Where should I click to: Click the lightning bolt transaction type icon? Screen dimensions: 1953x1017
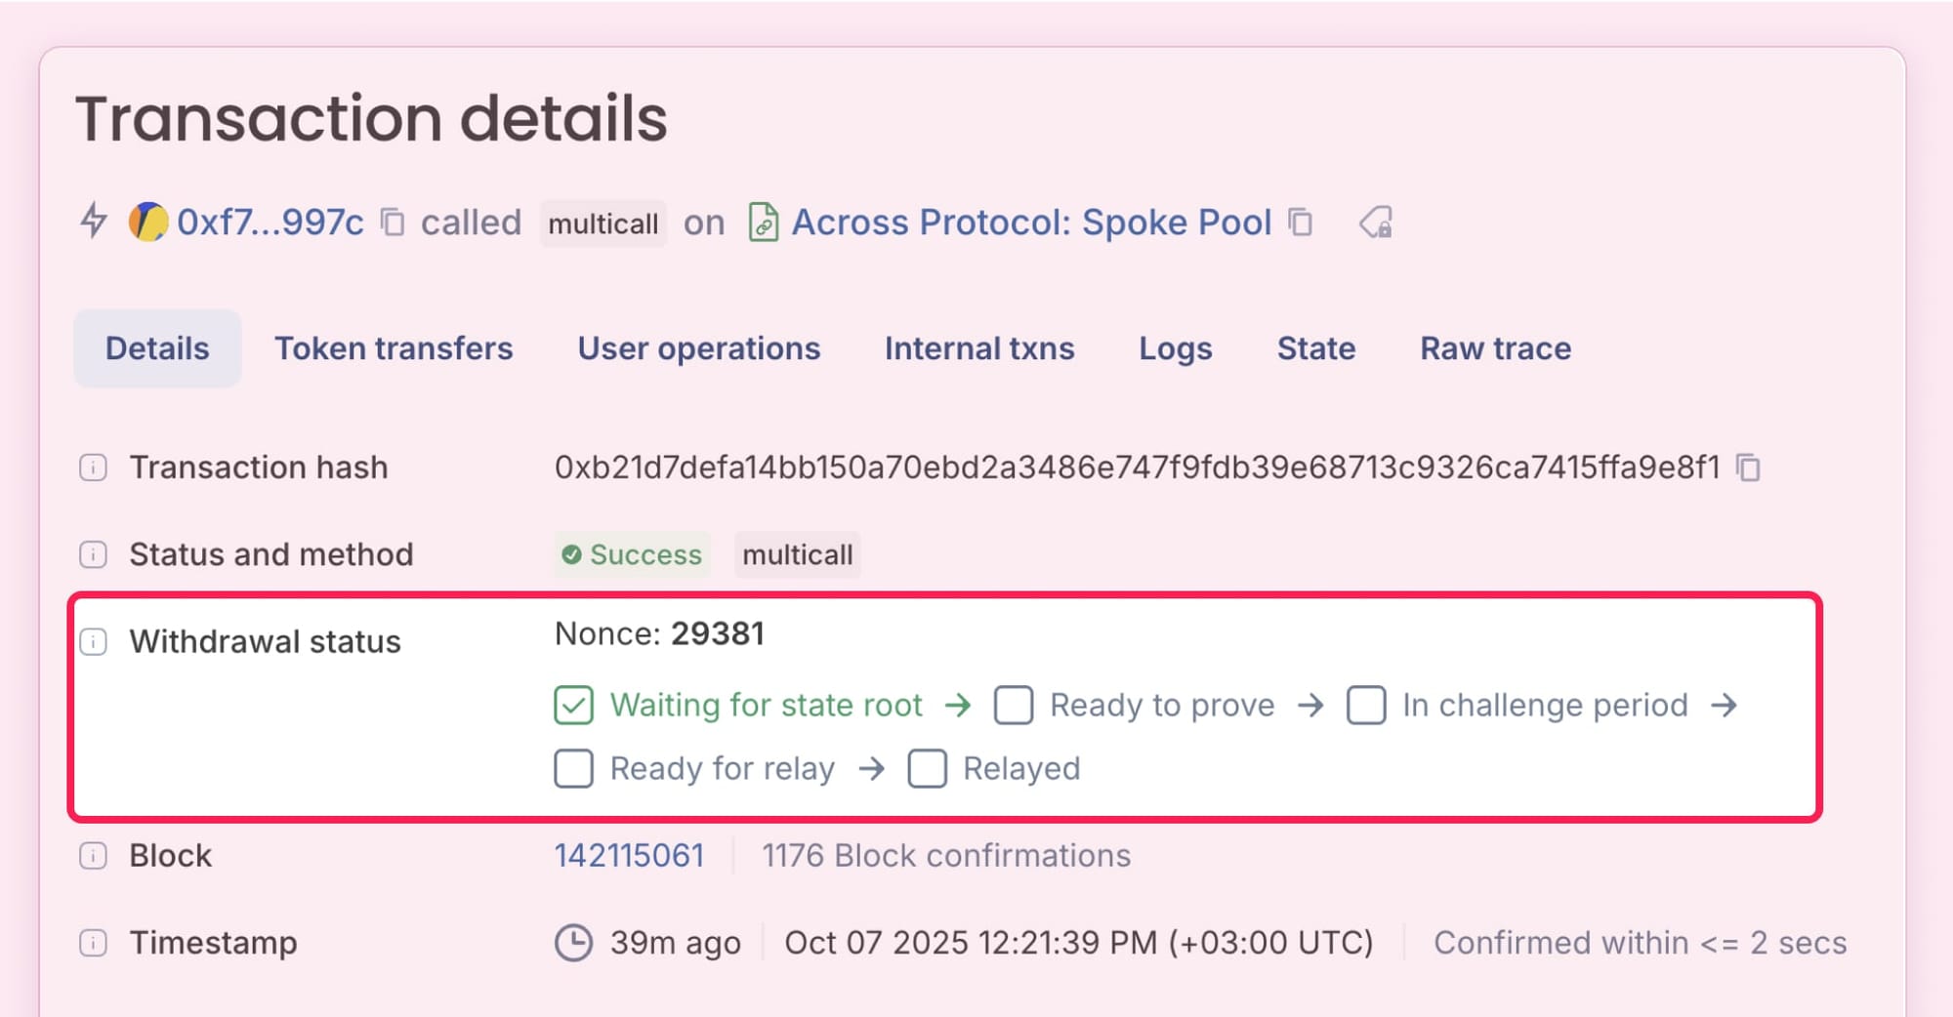coord(93,223)
